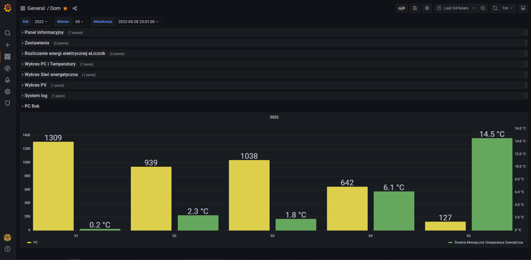Unstar the dashboard favorite star
Image resolution: width=531 pixels, height=260 pixels.
coord(65,8)
